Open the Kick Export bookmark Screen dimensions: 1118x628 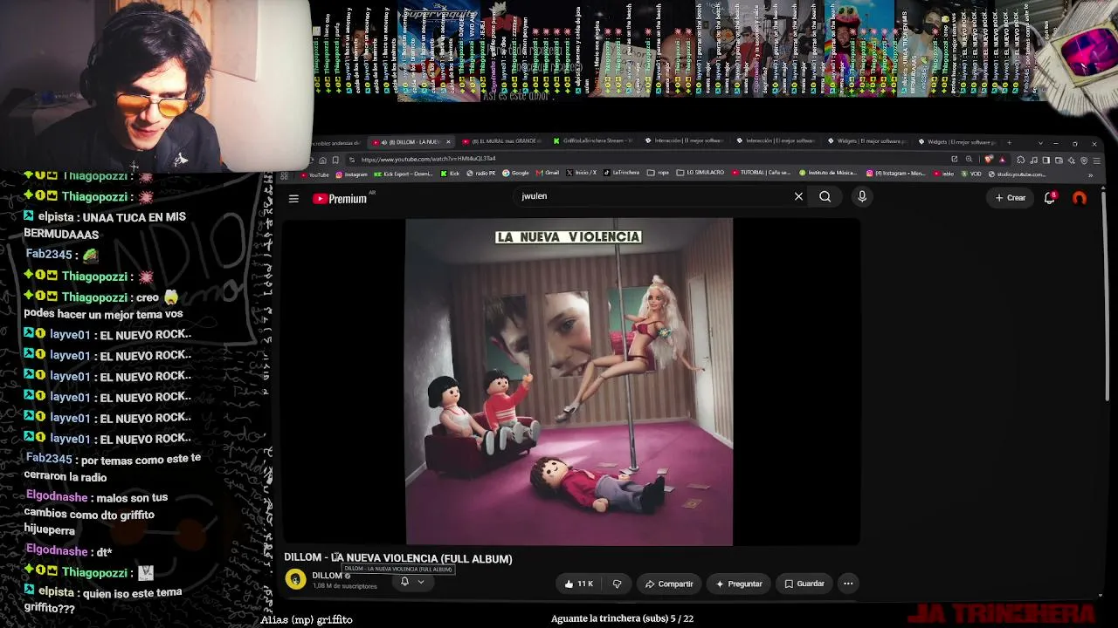pos(404,174)
